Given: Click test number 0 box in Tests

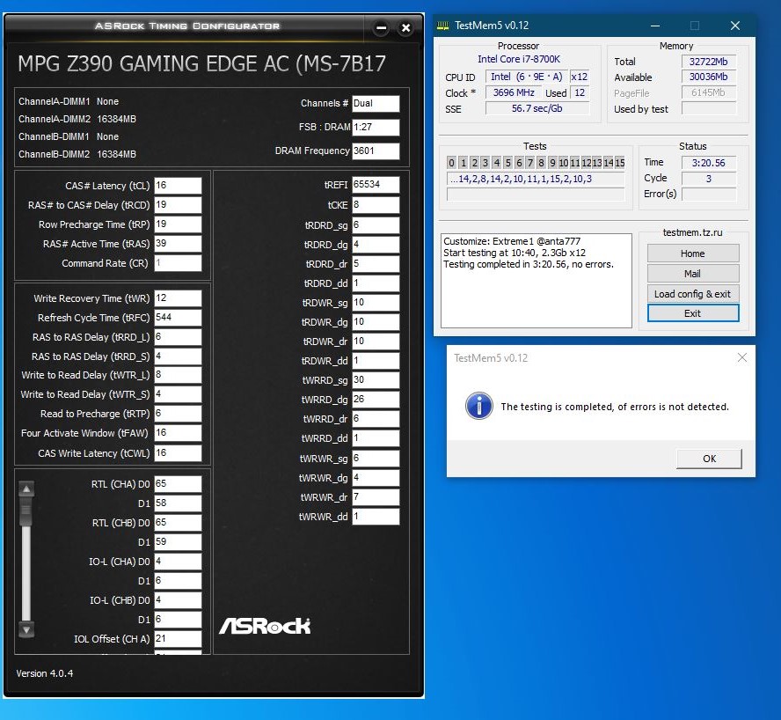Looking at the screenshot, I should 451,163.
